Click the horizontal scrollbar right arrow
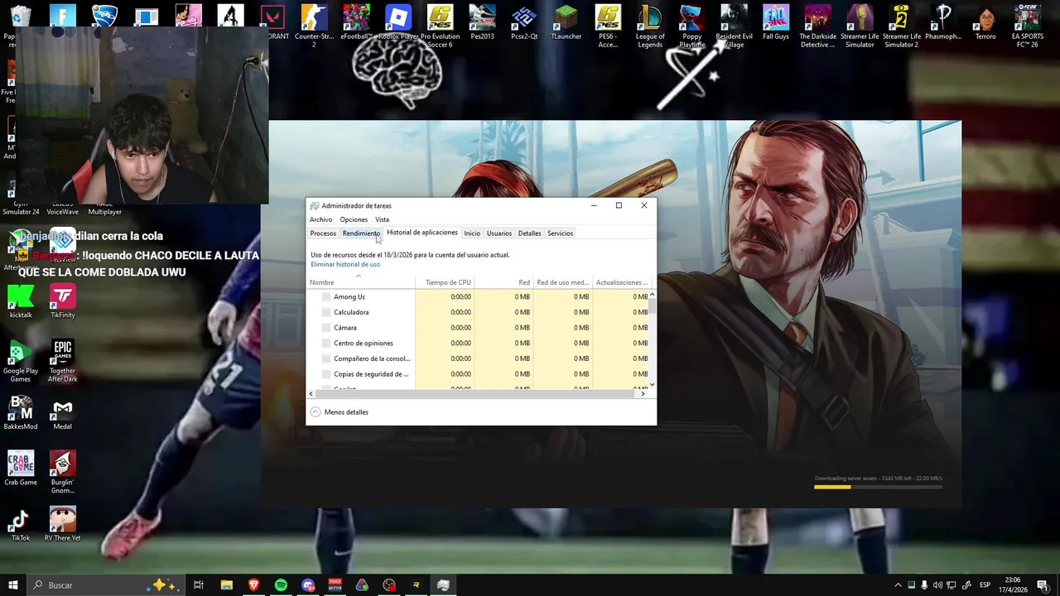 643,393
